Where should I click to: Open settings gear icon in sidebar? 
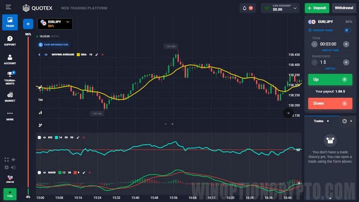coord(6,168)
